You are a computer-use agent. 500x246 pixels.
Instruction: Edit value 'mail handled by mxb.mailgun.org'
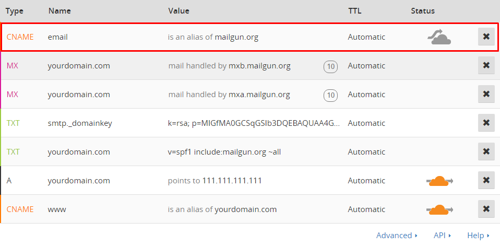pyautogui.click(x=230, y=66)
